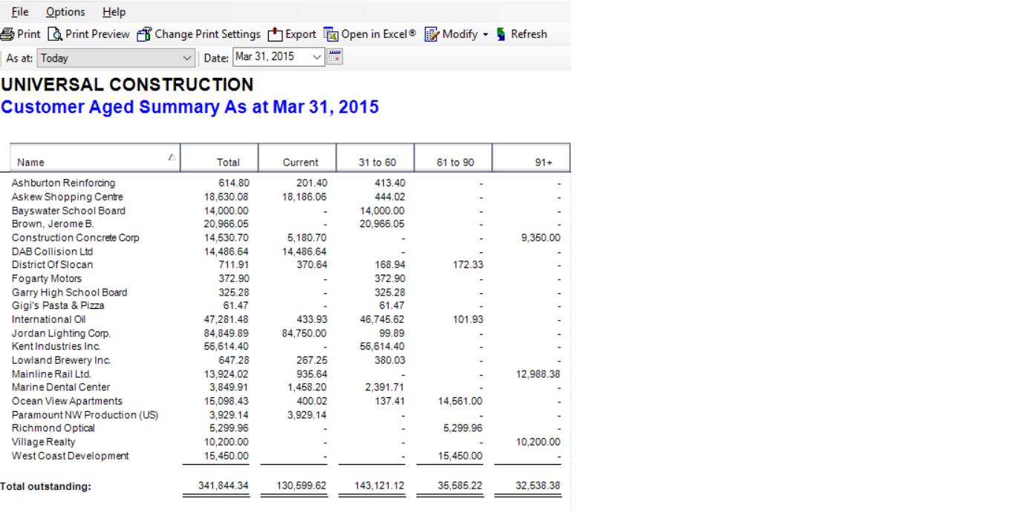Open the Options menu
The width and height of the screenshot is (1036, 513).
click(65, 12)
